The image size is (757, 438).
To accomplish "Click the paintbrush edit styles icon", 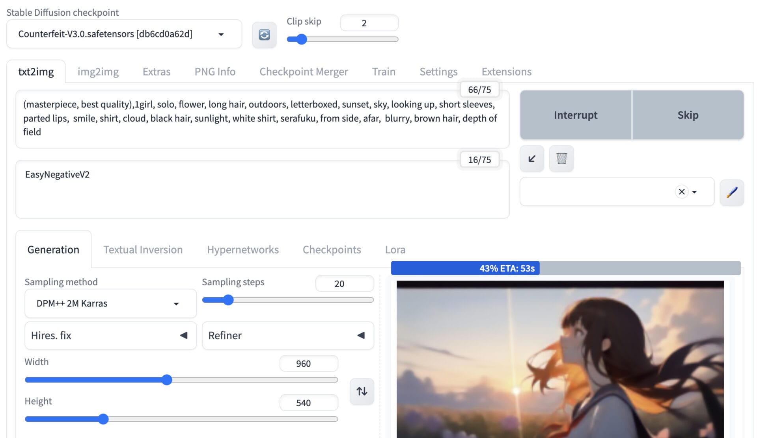I will (x=732, y=192).
